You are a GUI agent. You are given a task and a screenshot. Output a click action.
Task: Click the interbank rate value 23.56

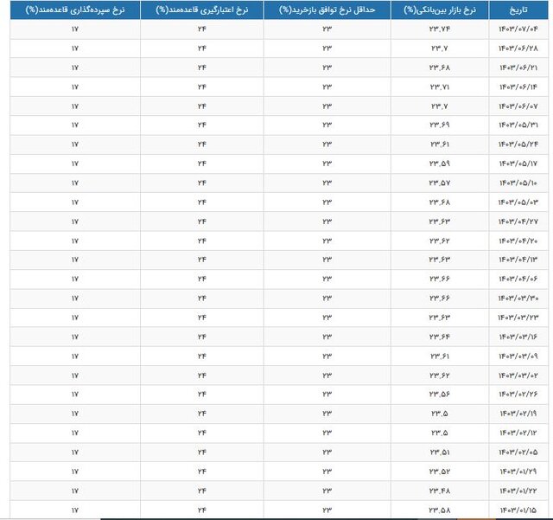point(440,394)
